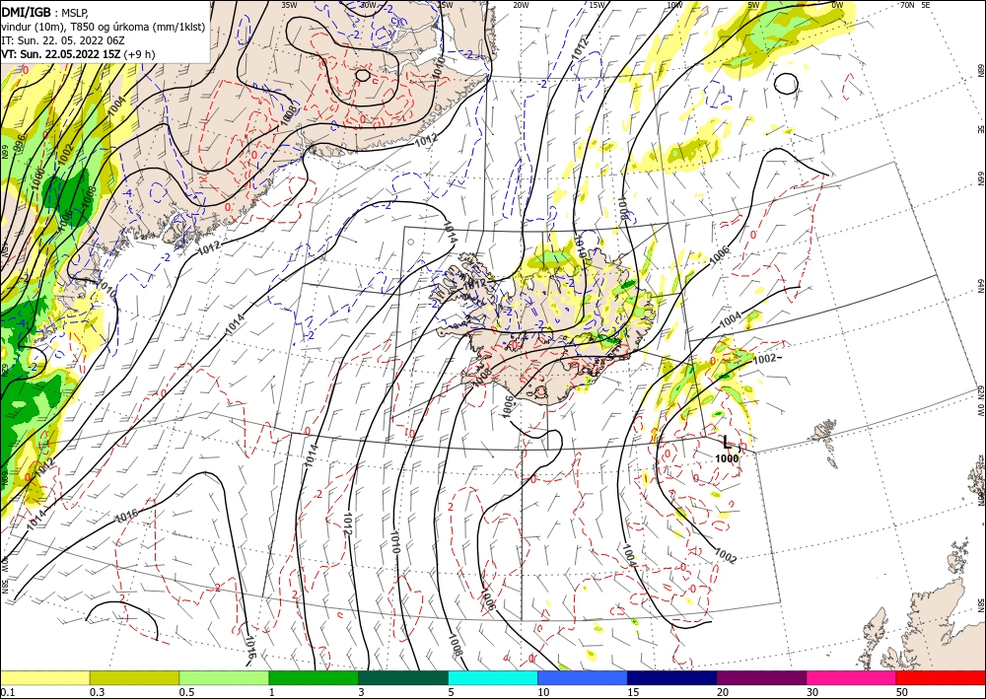
Task: Pick the cyan 5–10 mm legend swatch
Action: coord(493,677)
